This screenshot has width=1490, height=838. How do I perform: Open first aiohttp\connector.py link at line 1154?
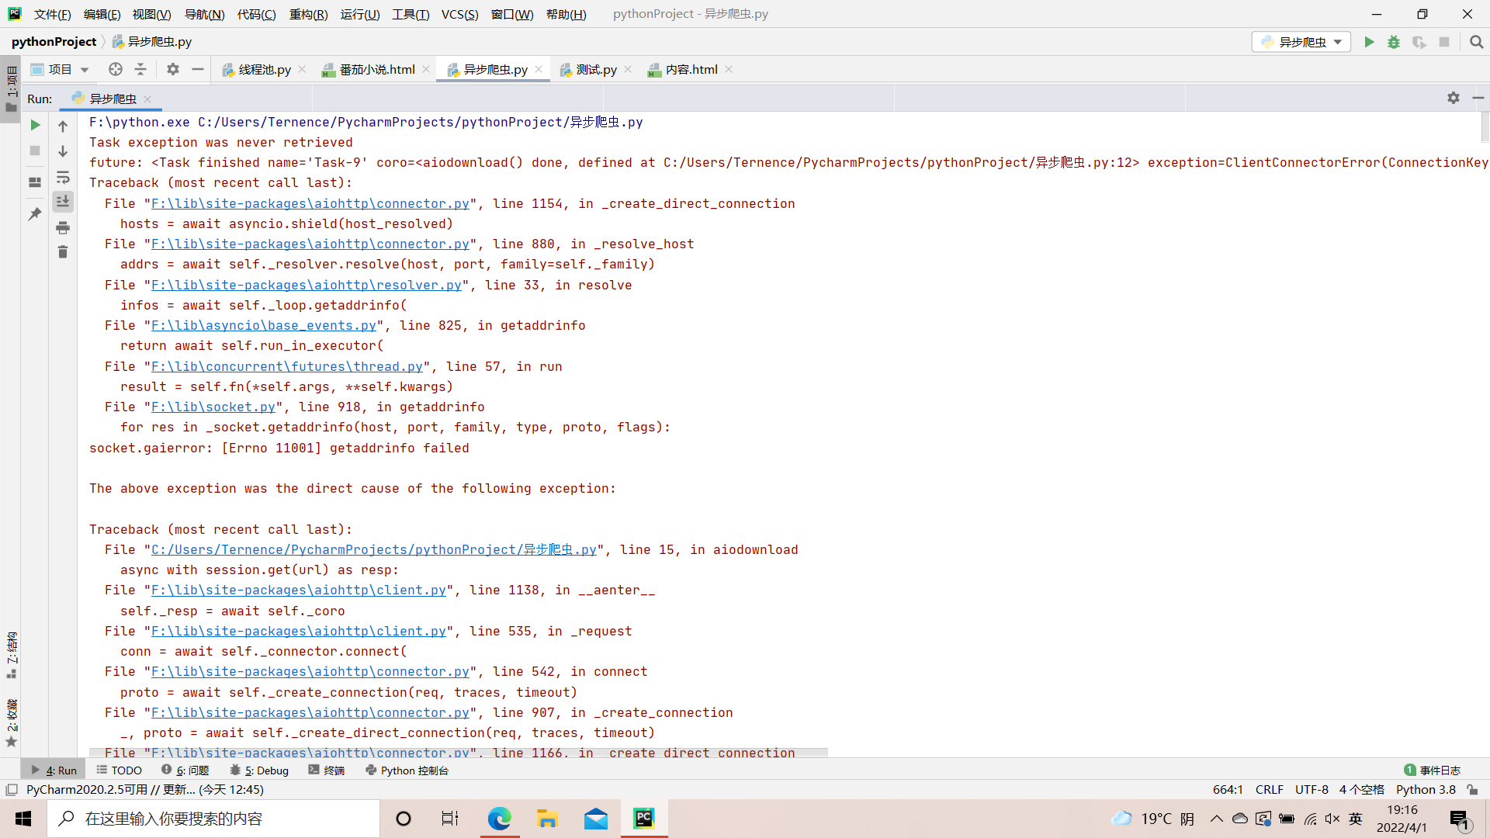[x=310, y=203]
